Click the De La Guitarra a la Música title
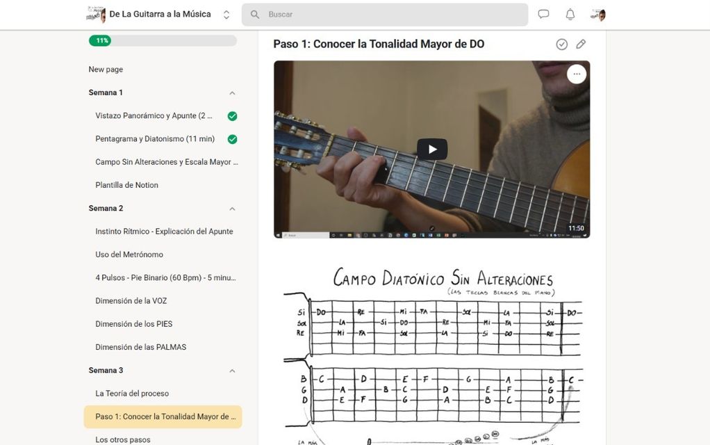This screenshot has width=710, height=445. point(160,14)
